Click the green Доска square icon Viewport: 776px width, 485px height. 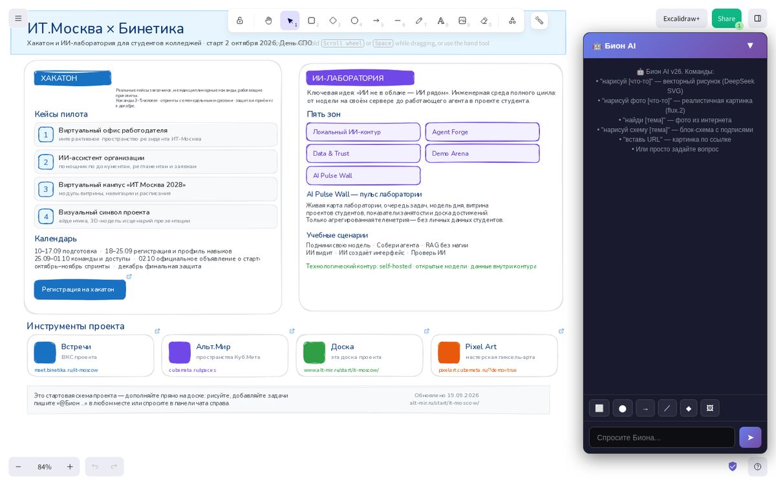314,352
